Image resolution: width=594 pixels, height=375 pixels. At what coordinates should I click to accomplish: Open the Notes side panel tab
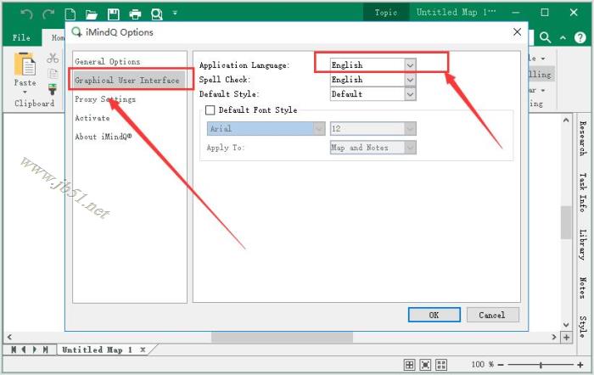pyautogui.click(x=583, y=288)
